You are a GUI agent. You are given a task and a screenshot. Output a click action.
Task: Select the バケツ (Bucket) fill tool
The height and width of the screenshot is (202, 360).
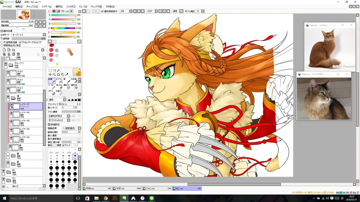[51, 93]
